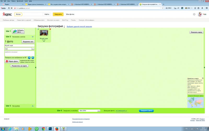209x131 pixels.
Task: Open the Bookmarks menu
Action: tap(20, 1)
